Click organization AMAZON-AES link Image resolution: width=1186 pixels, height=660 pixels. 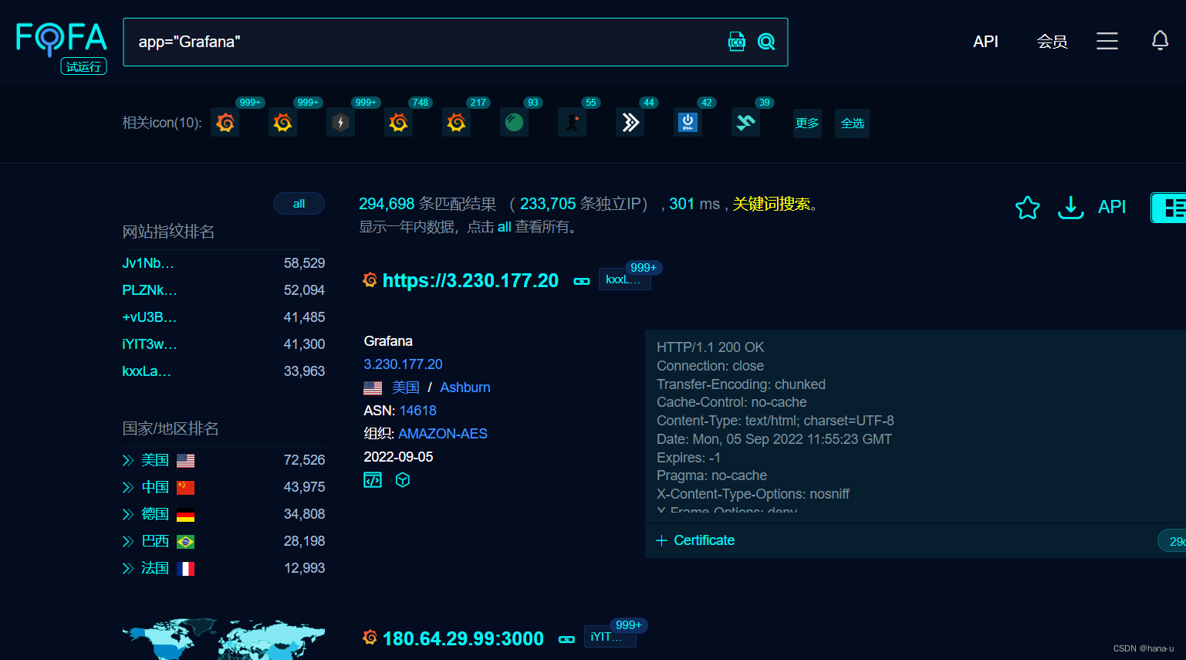(443, 434)
